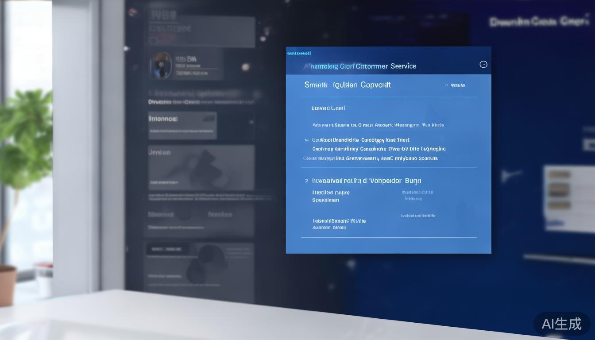Click the Iasnuhlicmenf Mville link
Screen dimensions: 595x340
tap(339, 221)
